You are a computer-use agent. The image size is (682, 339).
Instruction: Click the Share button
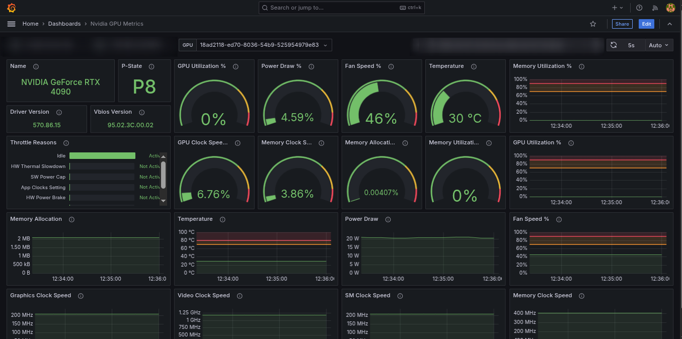coord(622,24)
